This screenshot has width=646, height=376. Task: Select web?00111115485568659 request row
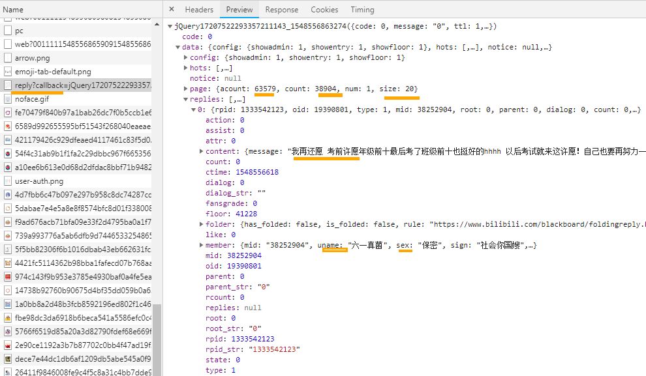(77, 44)
